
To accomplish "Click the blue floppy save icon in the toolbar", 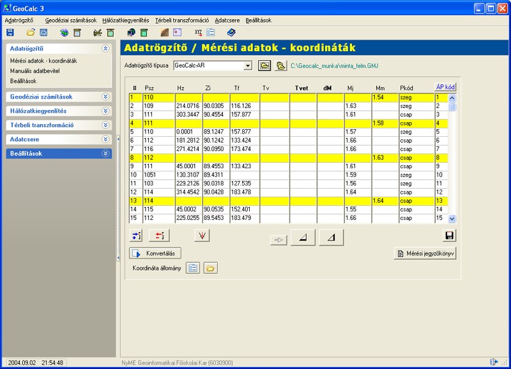I will click(10, 33).
